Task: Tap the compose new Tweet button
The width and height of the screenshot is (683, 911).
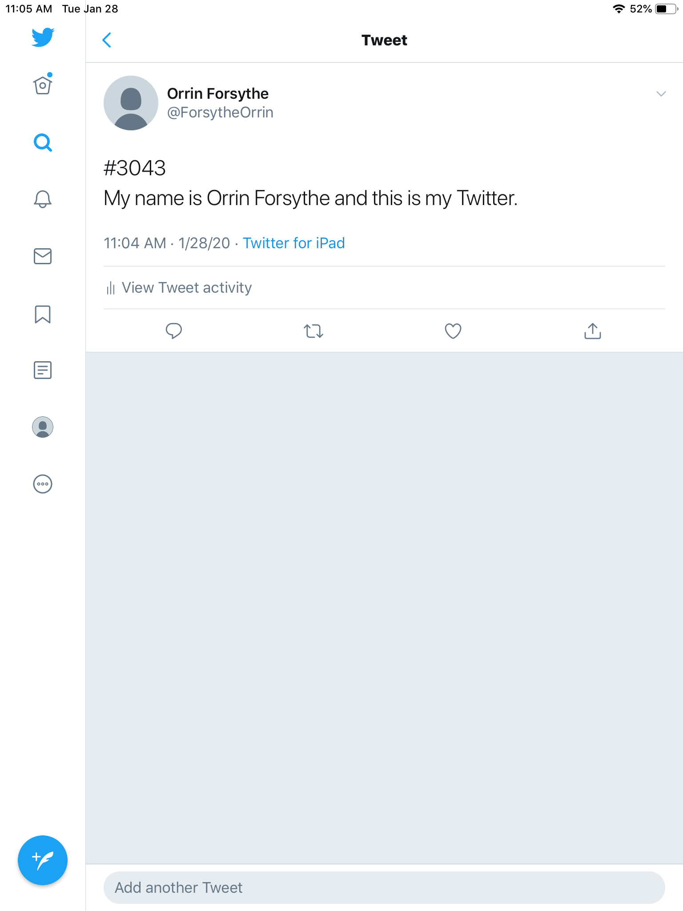Action: click(x=43, y=860)
